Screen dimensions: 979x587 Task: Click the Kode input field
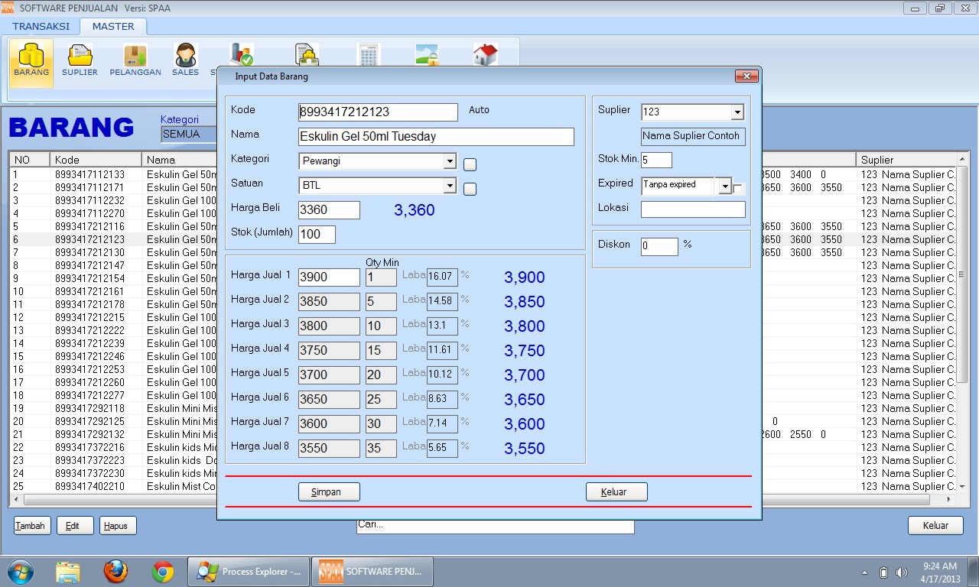pyautogui.click(x=378, y=112)
